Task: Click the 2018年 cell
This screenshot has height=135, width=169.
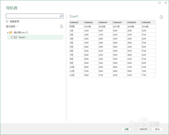Action: (x=134, y=26)
